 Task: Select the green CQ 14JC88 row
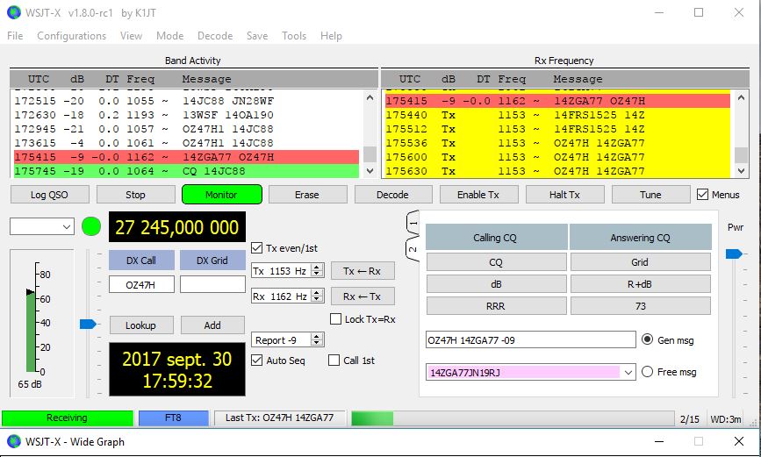(x=186, y=171)
